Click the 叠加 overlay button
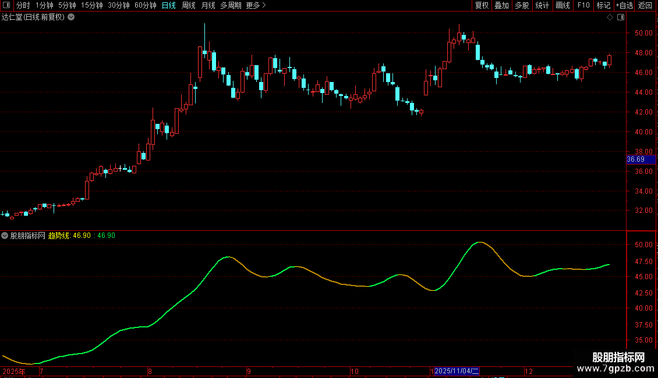Viewport: 658px width, 378px height. point(502,5)
